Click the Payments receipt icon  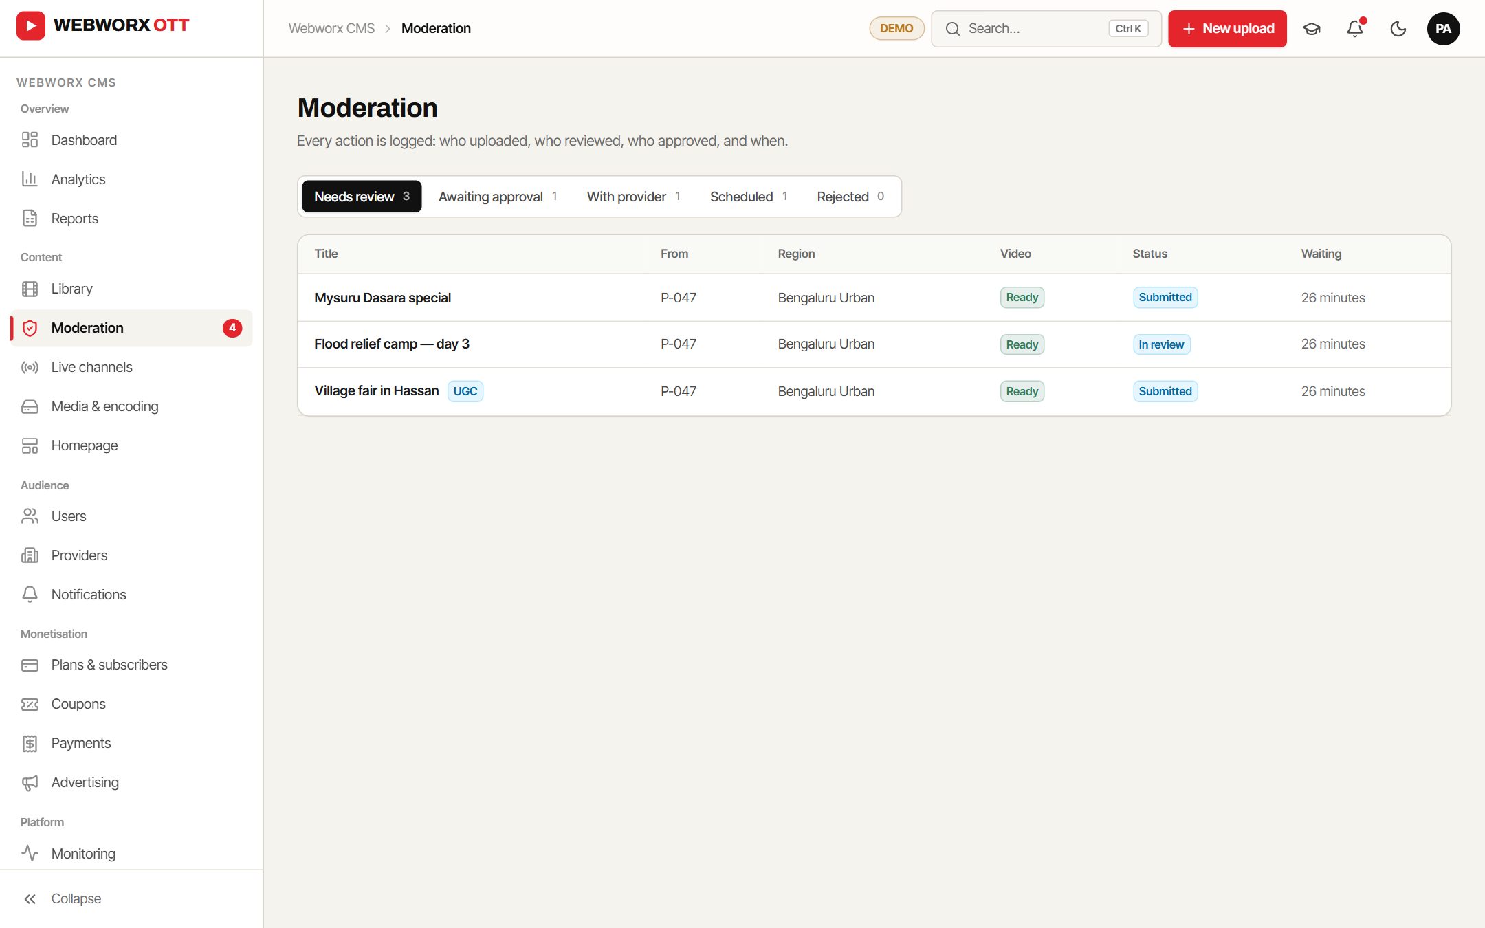click(x=30, y=743)
